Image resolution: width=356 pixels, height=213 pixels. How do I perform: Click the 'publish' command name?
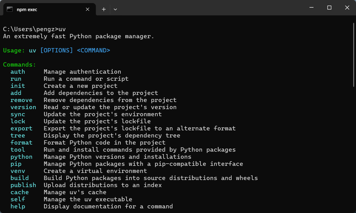pyautogui.click(x=23, y=185)
